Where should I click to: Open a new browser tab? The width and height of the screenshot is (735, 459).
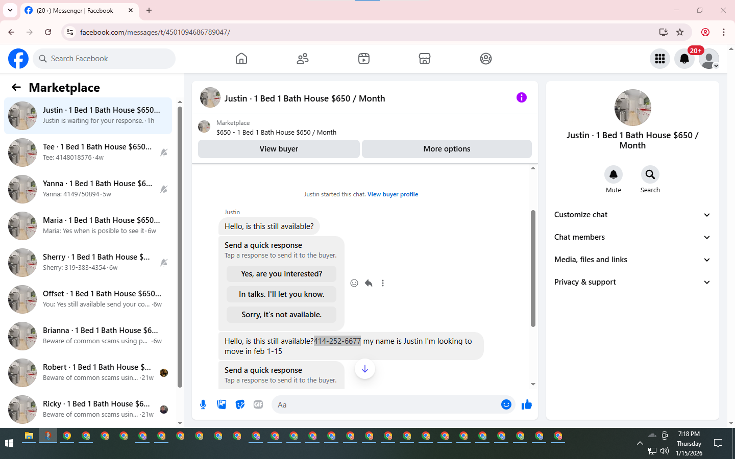149,10
